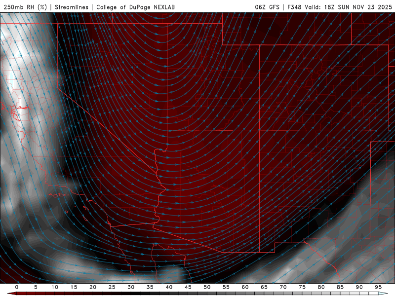Click the "65" label on the legend
Image resolution: width=395 pixels, height=296 pixels.
click(264, 287)
